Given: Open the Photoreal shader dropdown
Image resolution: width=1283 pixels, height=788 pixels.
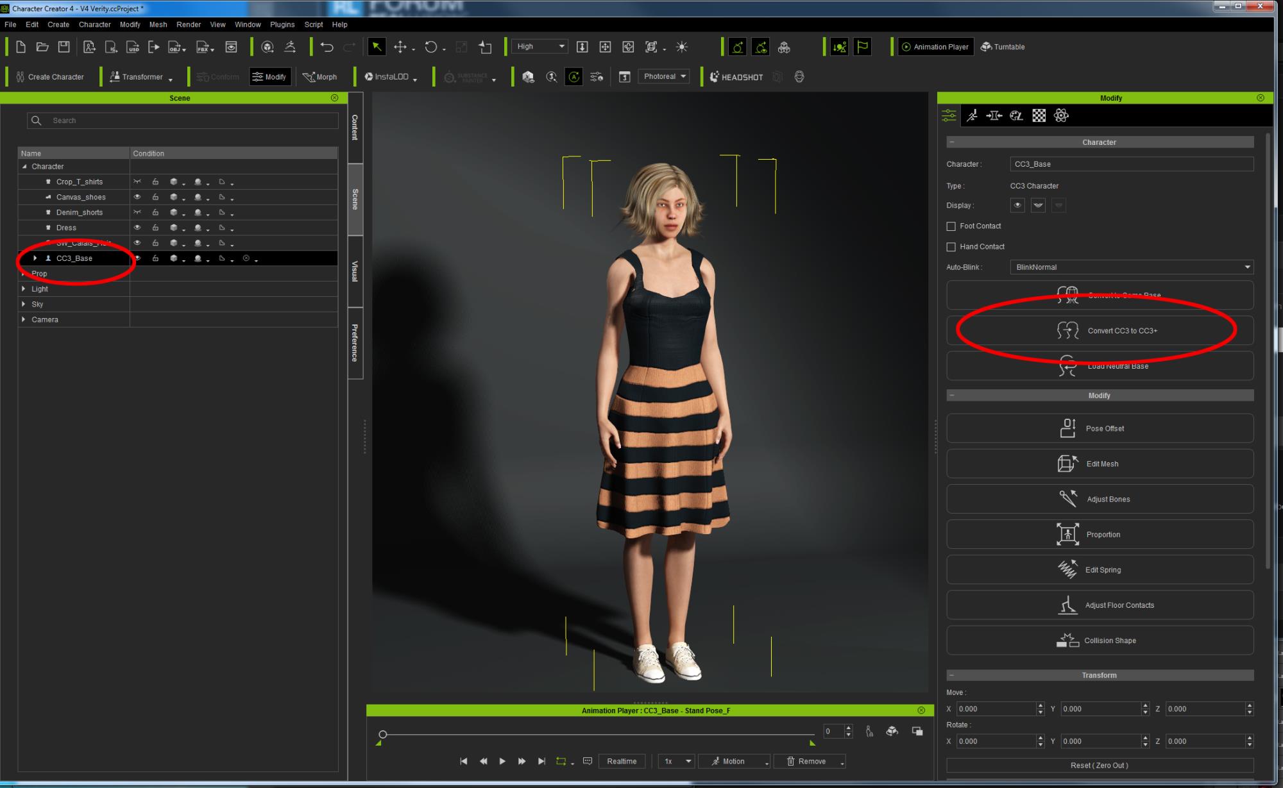Looking at the screenshot, I should pos(664,76).
